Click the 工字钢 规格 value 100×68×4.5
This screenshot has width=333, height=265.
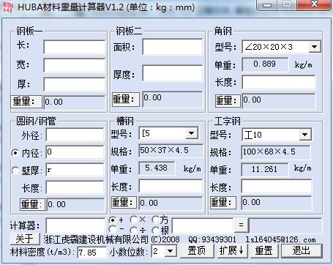point(276,152)
